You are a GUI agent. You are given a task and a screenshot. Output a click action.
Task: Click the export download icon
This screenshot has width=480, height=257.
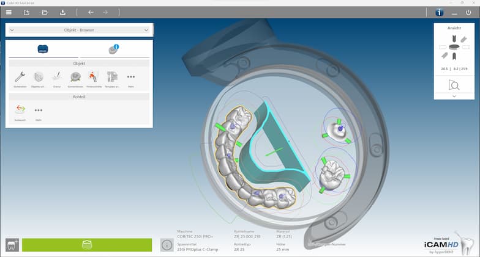(x=62, y=12)
